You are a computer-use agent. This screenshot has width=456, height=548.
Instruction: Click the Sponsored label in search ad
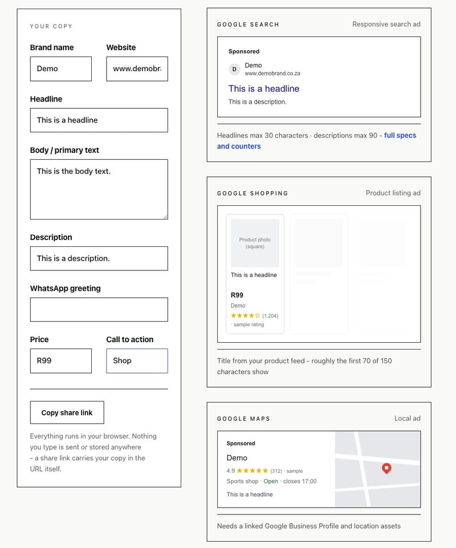244,51
